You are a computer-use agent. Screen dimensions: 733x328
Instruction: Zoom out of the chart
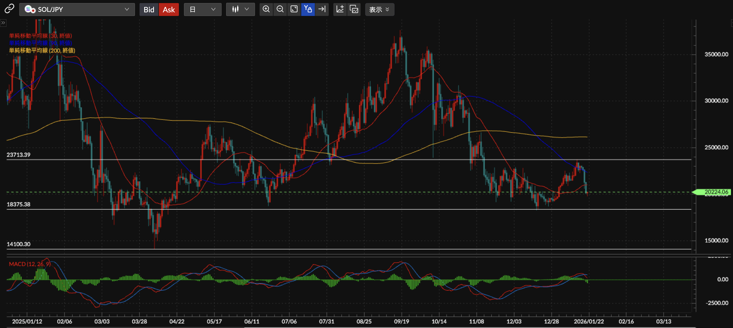280,10
